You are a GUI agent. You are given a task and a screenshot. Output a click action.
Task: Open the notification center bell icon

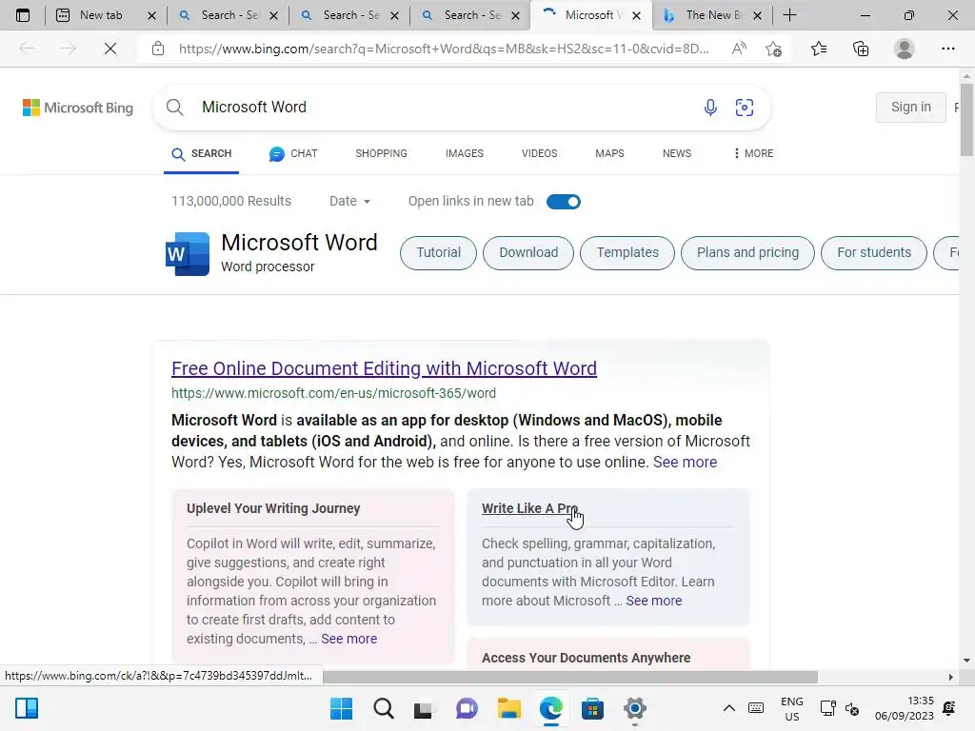coord(949,708)
